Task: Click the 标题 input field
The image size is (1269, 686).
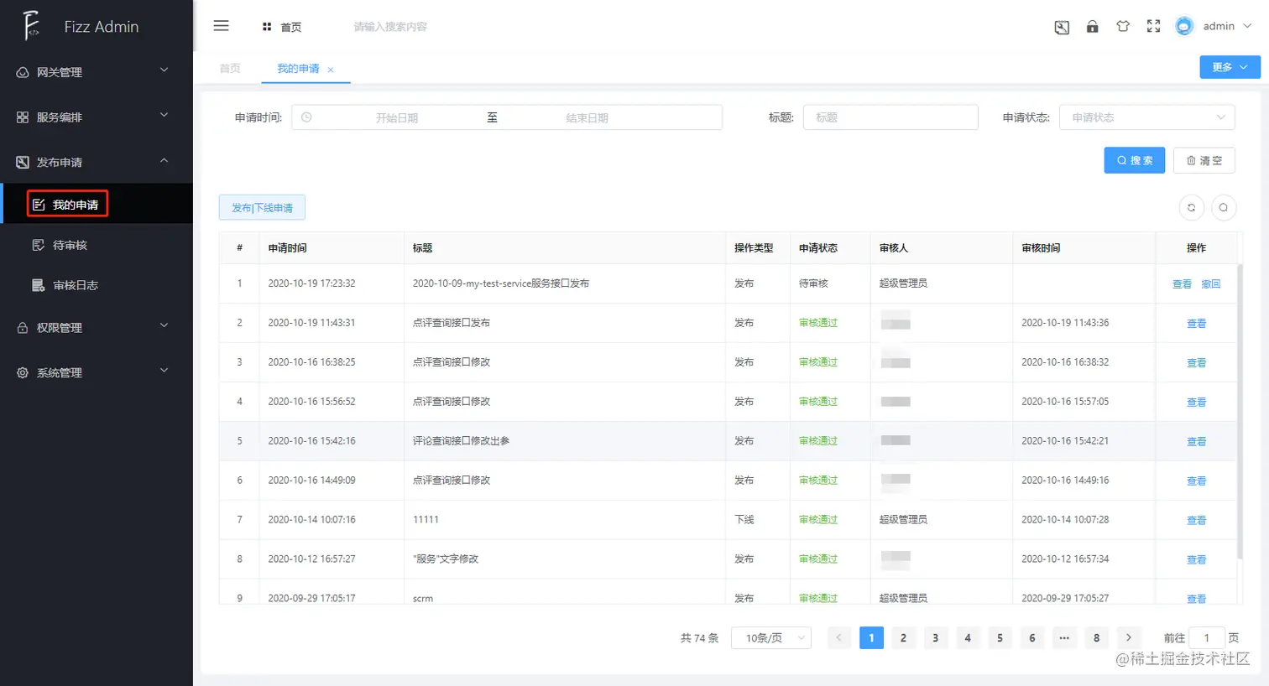Action: (x=890, y=117)
